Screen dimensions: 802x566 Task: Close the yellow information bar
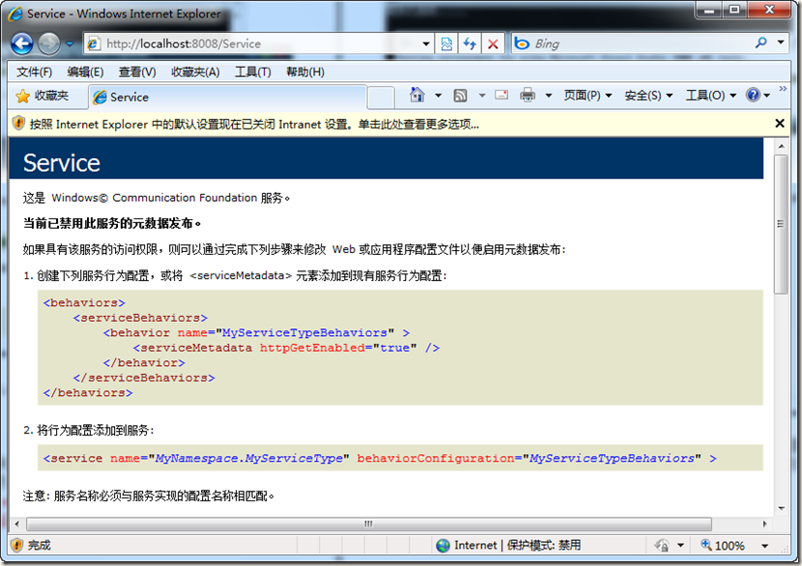tap(780, 124)
